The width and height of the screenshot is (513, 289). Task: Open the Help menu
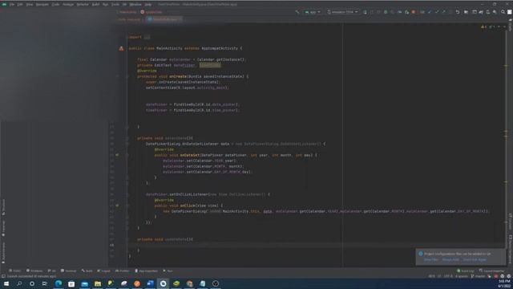tap(148, 5)
